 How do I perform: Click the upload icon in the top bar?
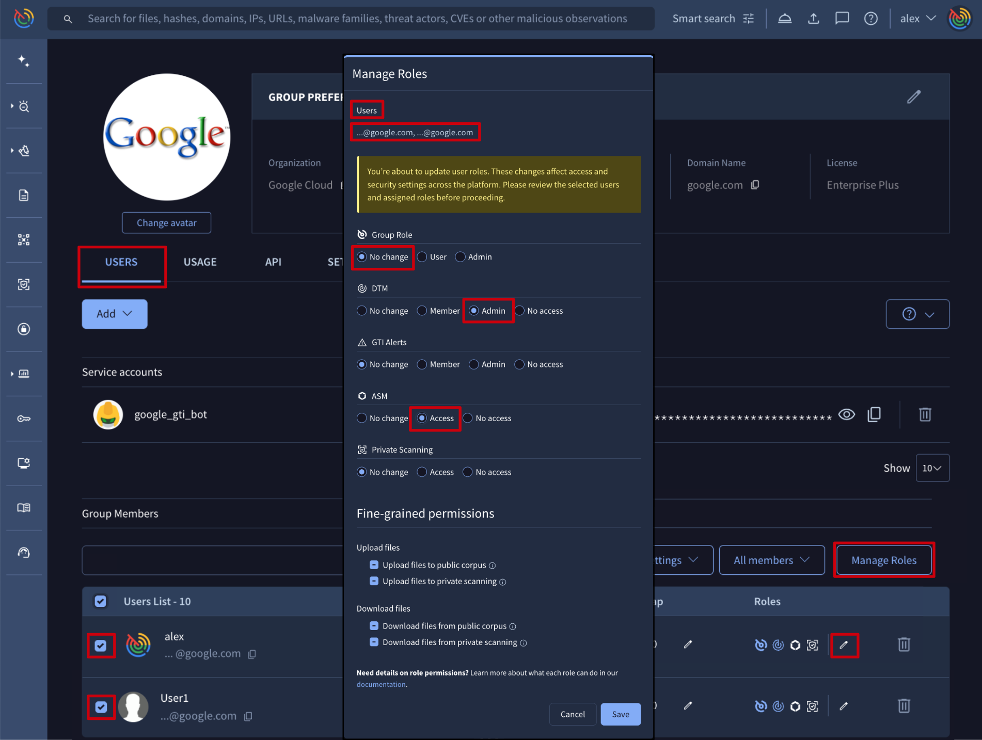pyautogui.click(x=814, y=19)
